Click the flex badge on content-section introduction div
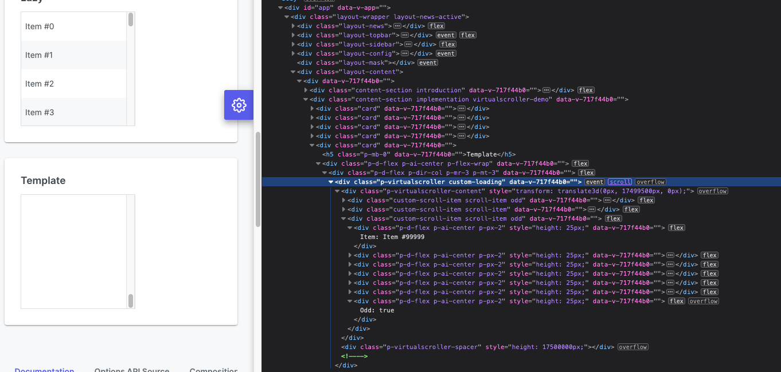 pyautogui.click(x=585, y=90)
